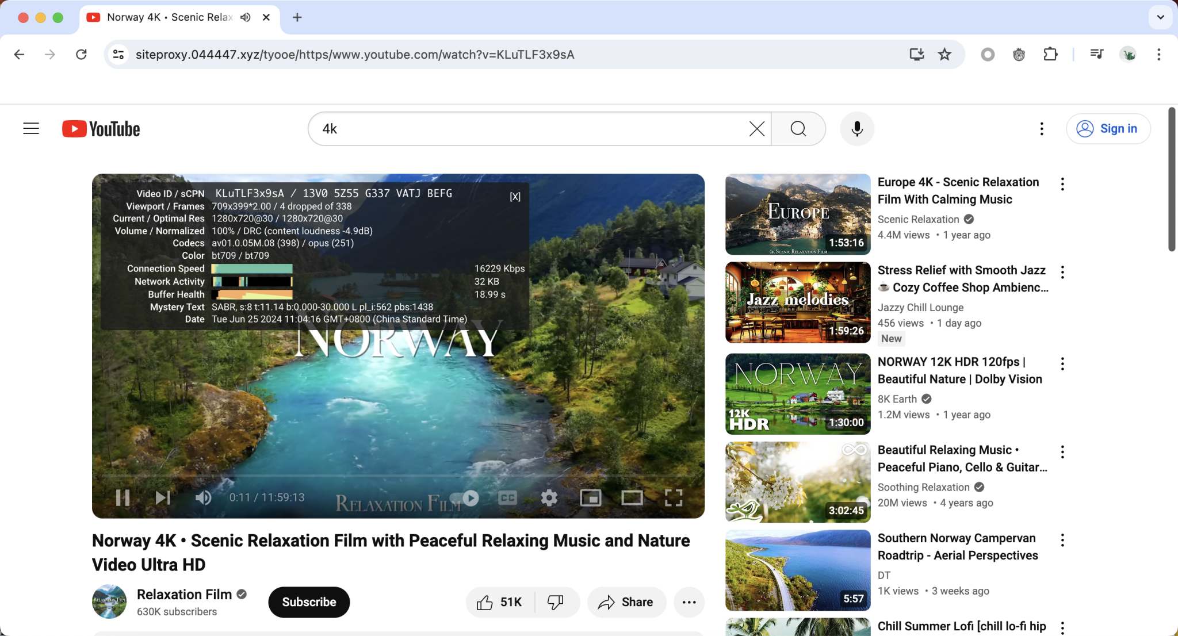Open options menu for the NORWAY 12K HDR video

1062,363
